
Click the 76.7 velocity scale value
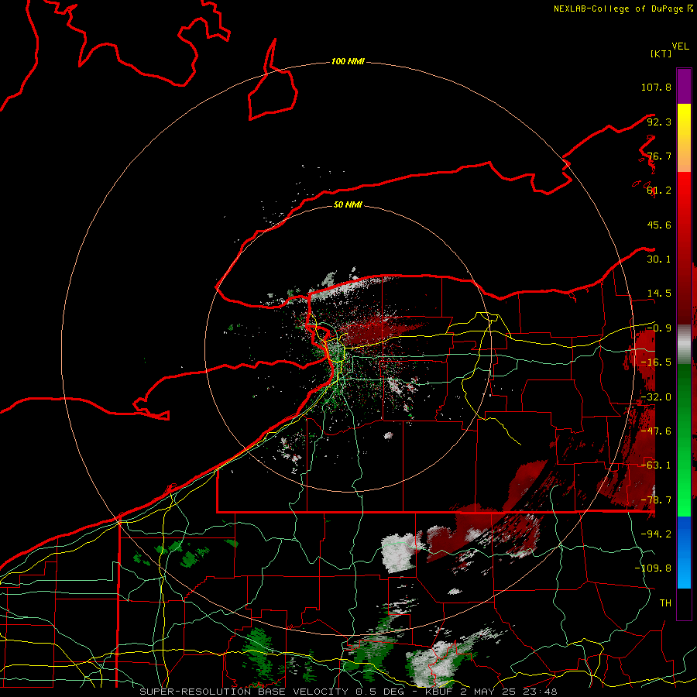(x=659, y=156)
